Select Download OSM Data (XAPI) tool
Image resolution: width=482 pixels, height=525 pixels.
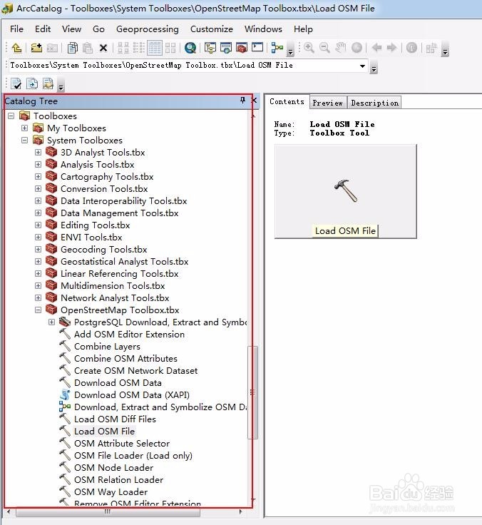click(131, 395)
